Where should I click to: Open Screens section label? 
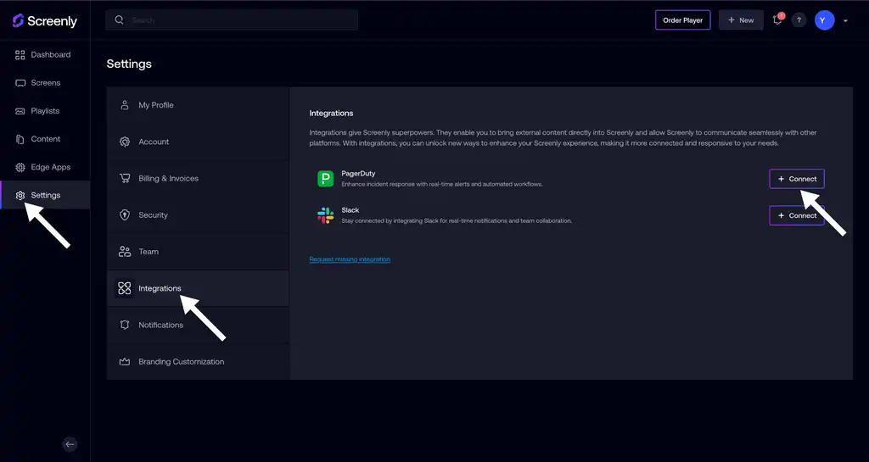tap(46, 83)
